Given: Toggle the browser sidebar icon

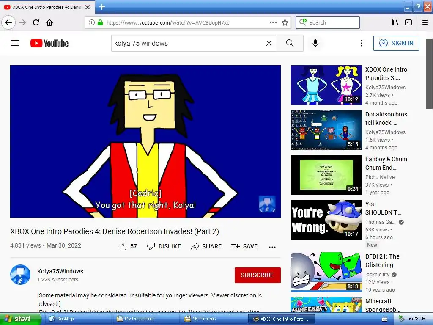Looking at the screenshot, I should point(408,22).
